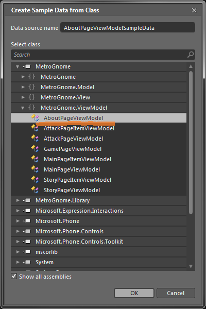
Task: Expand the Microsoft.Phone assembly
Action: coord(18,221)
